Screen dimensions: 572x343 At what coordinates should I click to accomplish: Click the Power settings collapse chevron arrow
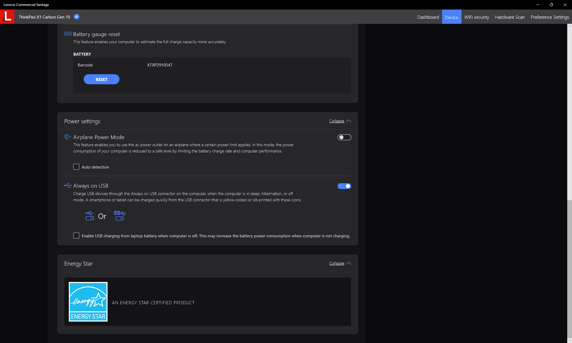coord(349,121)
